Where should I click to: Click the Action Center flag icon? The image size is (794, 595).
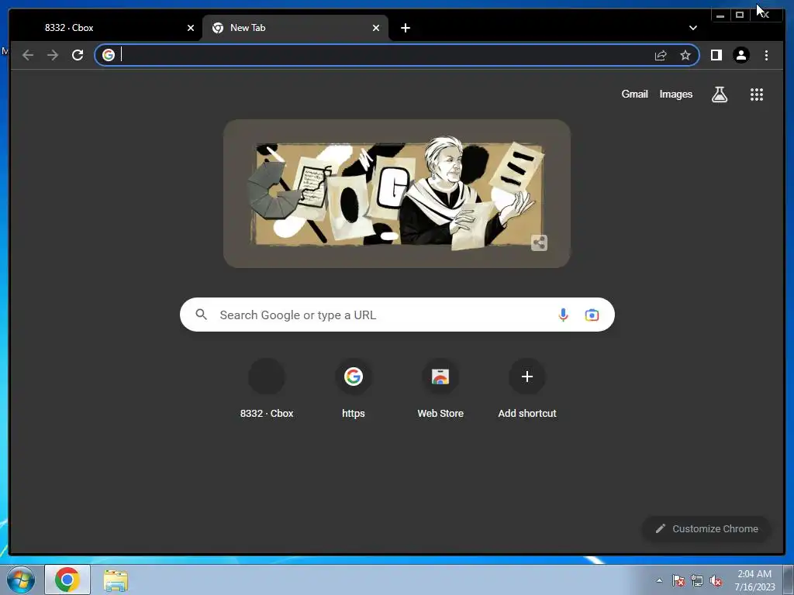click(678, 580)
